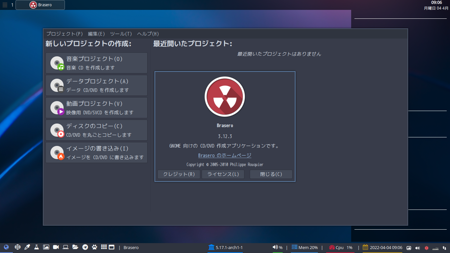The width and height of the screenshot is (450, 253).
Task: Visit the Brasero homepage link
Action: (225, 155)
